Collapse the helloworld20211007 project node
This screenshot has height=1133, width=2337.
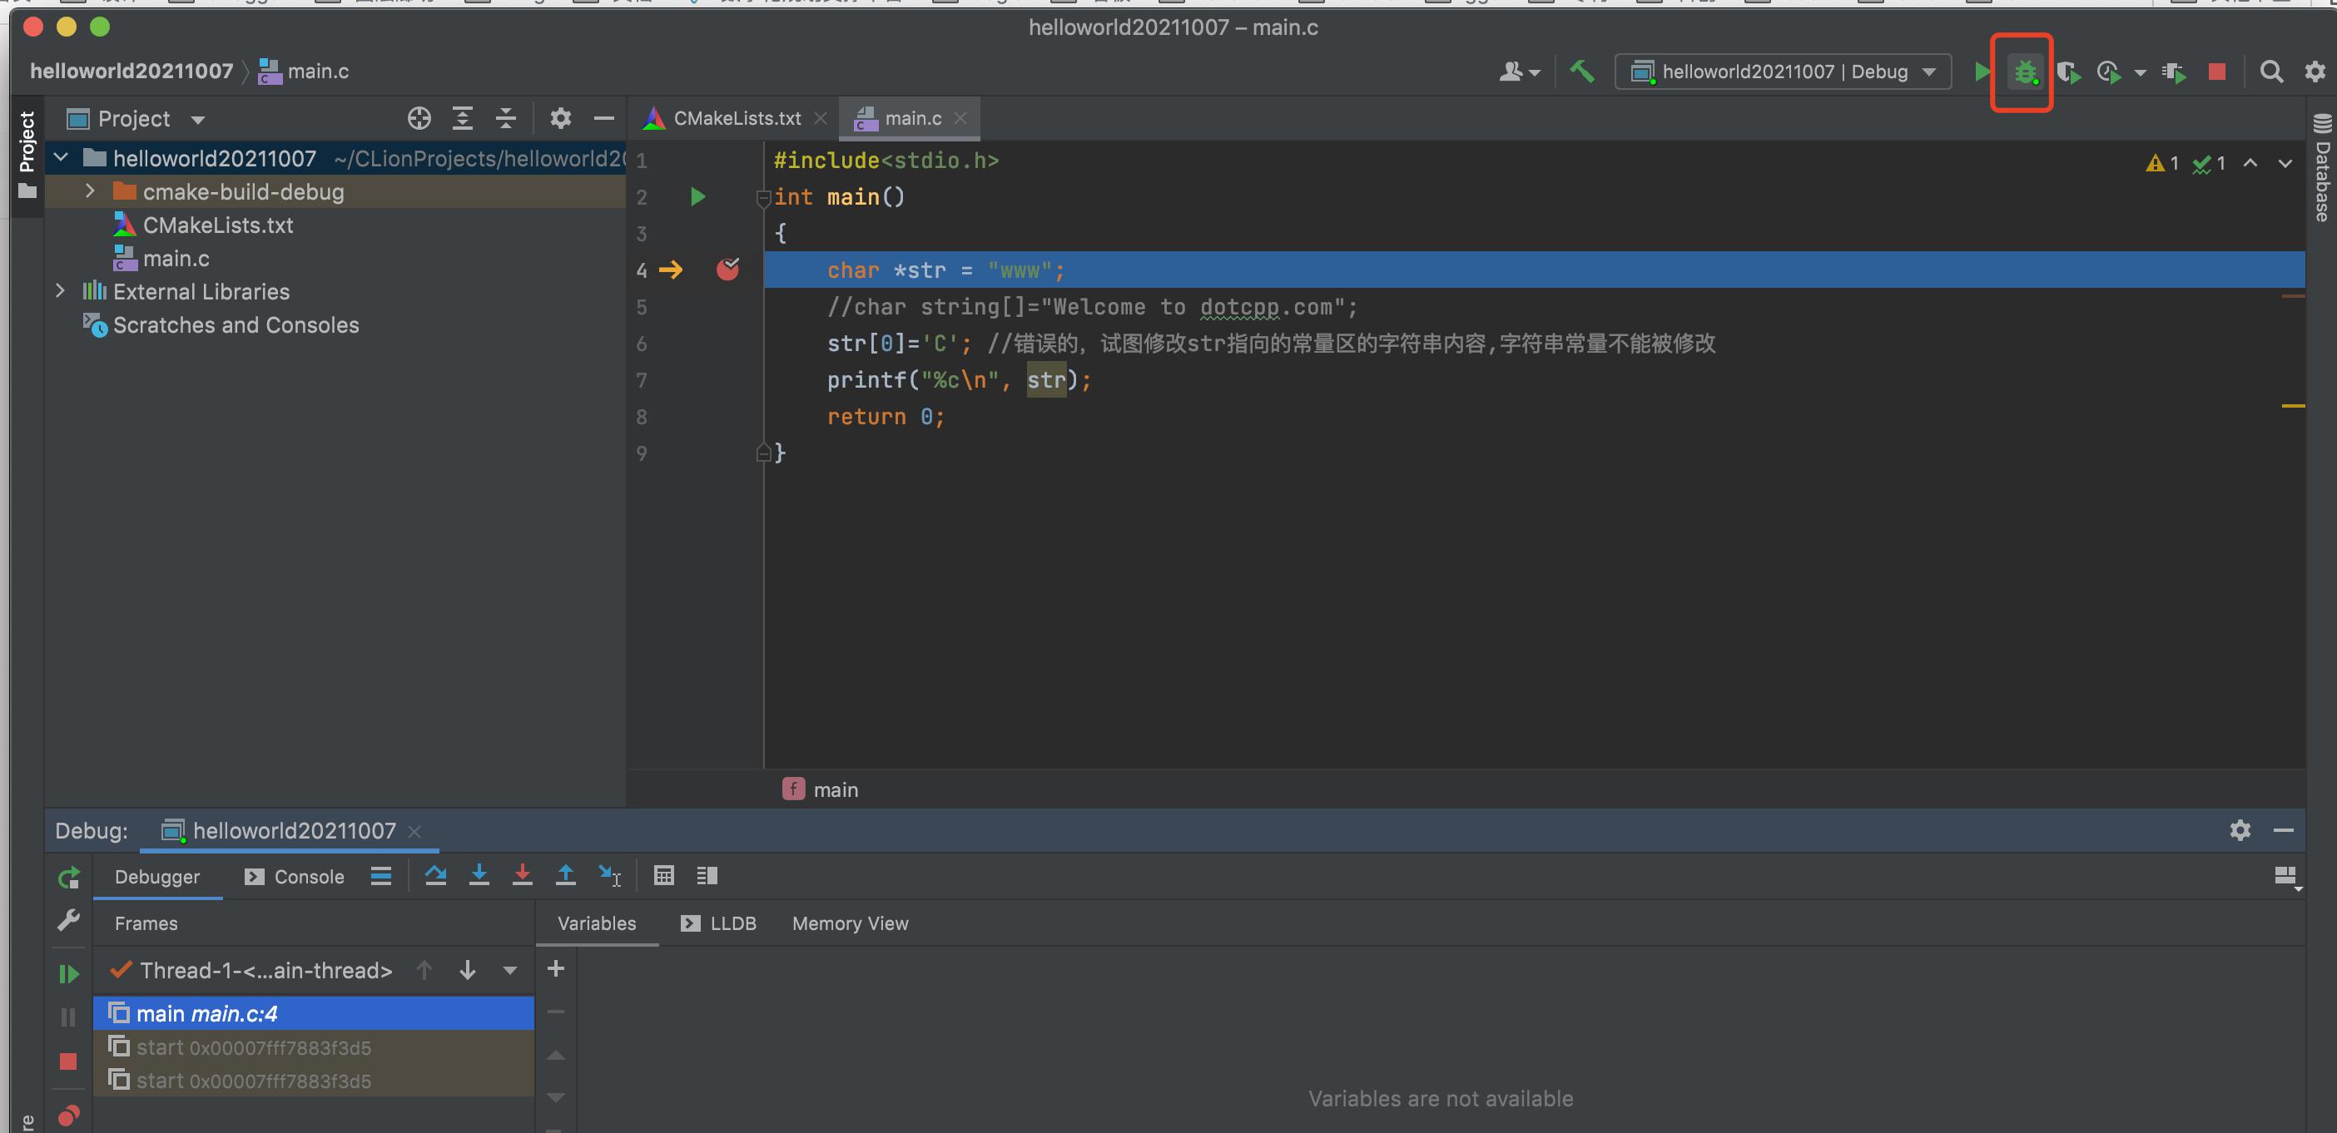(60, 157)
